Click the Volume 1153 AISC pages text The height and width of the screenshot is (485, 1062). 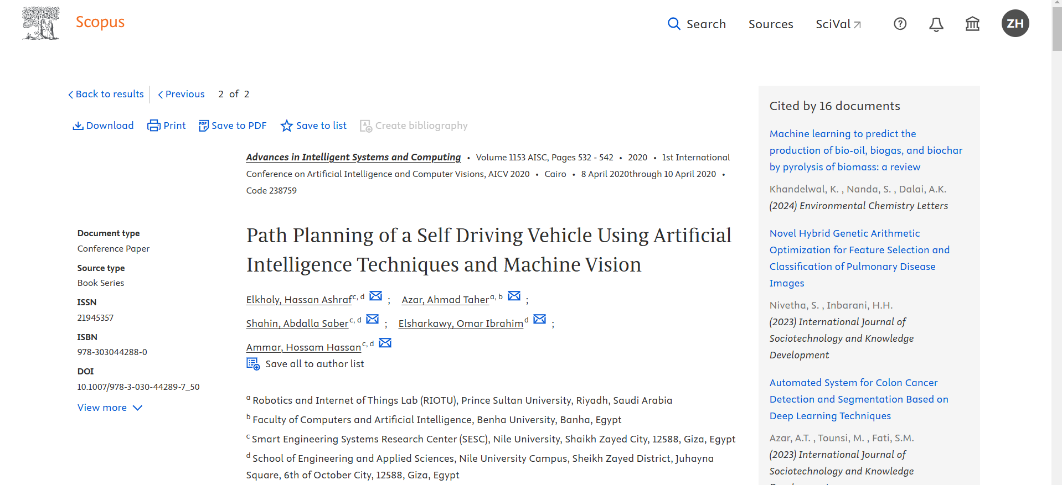[545, 158]
